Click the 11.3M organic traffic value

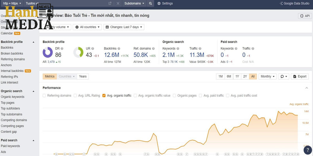coord(197,55)
